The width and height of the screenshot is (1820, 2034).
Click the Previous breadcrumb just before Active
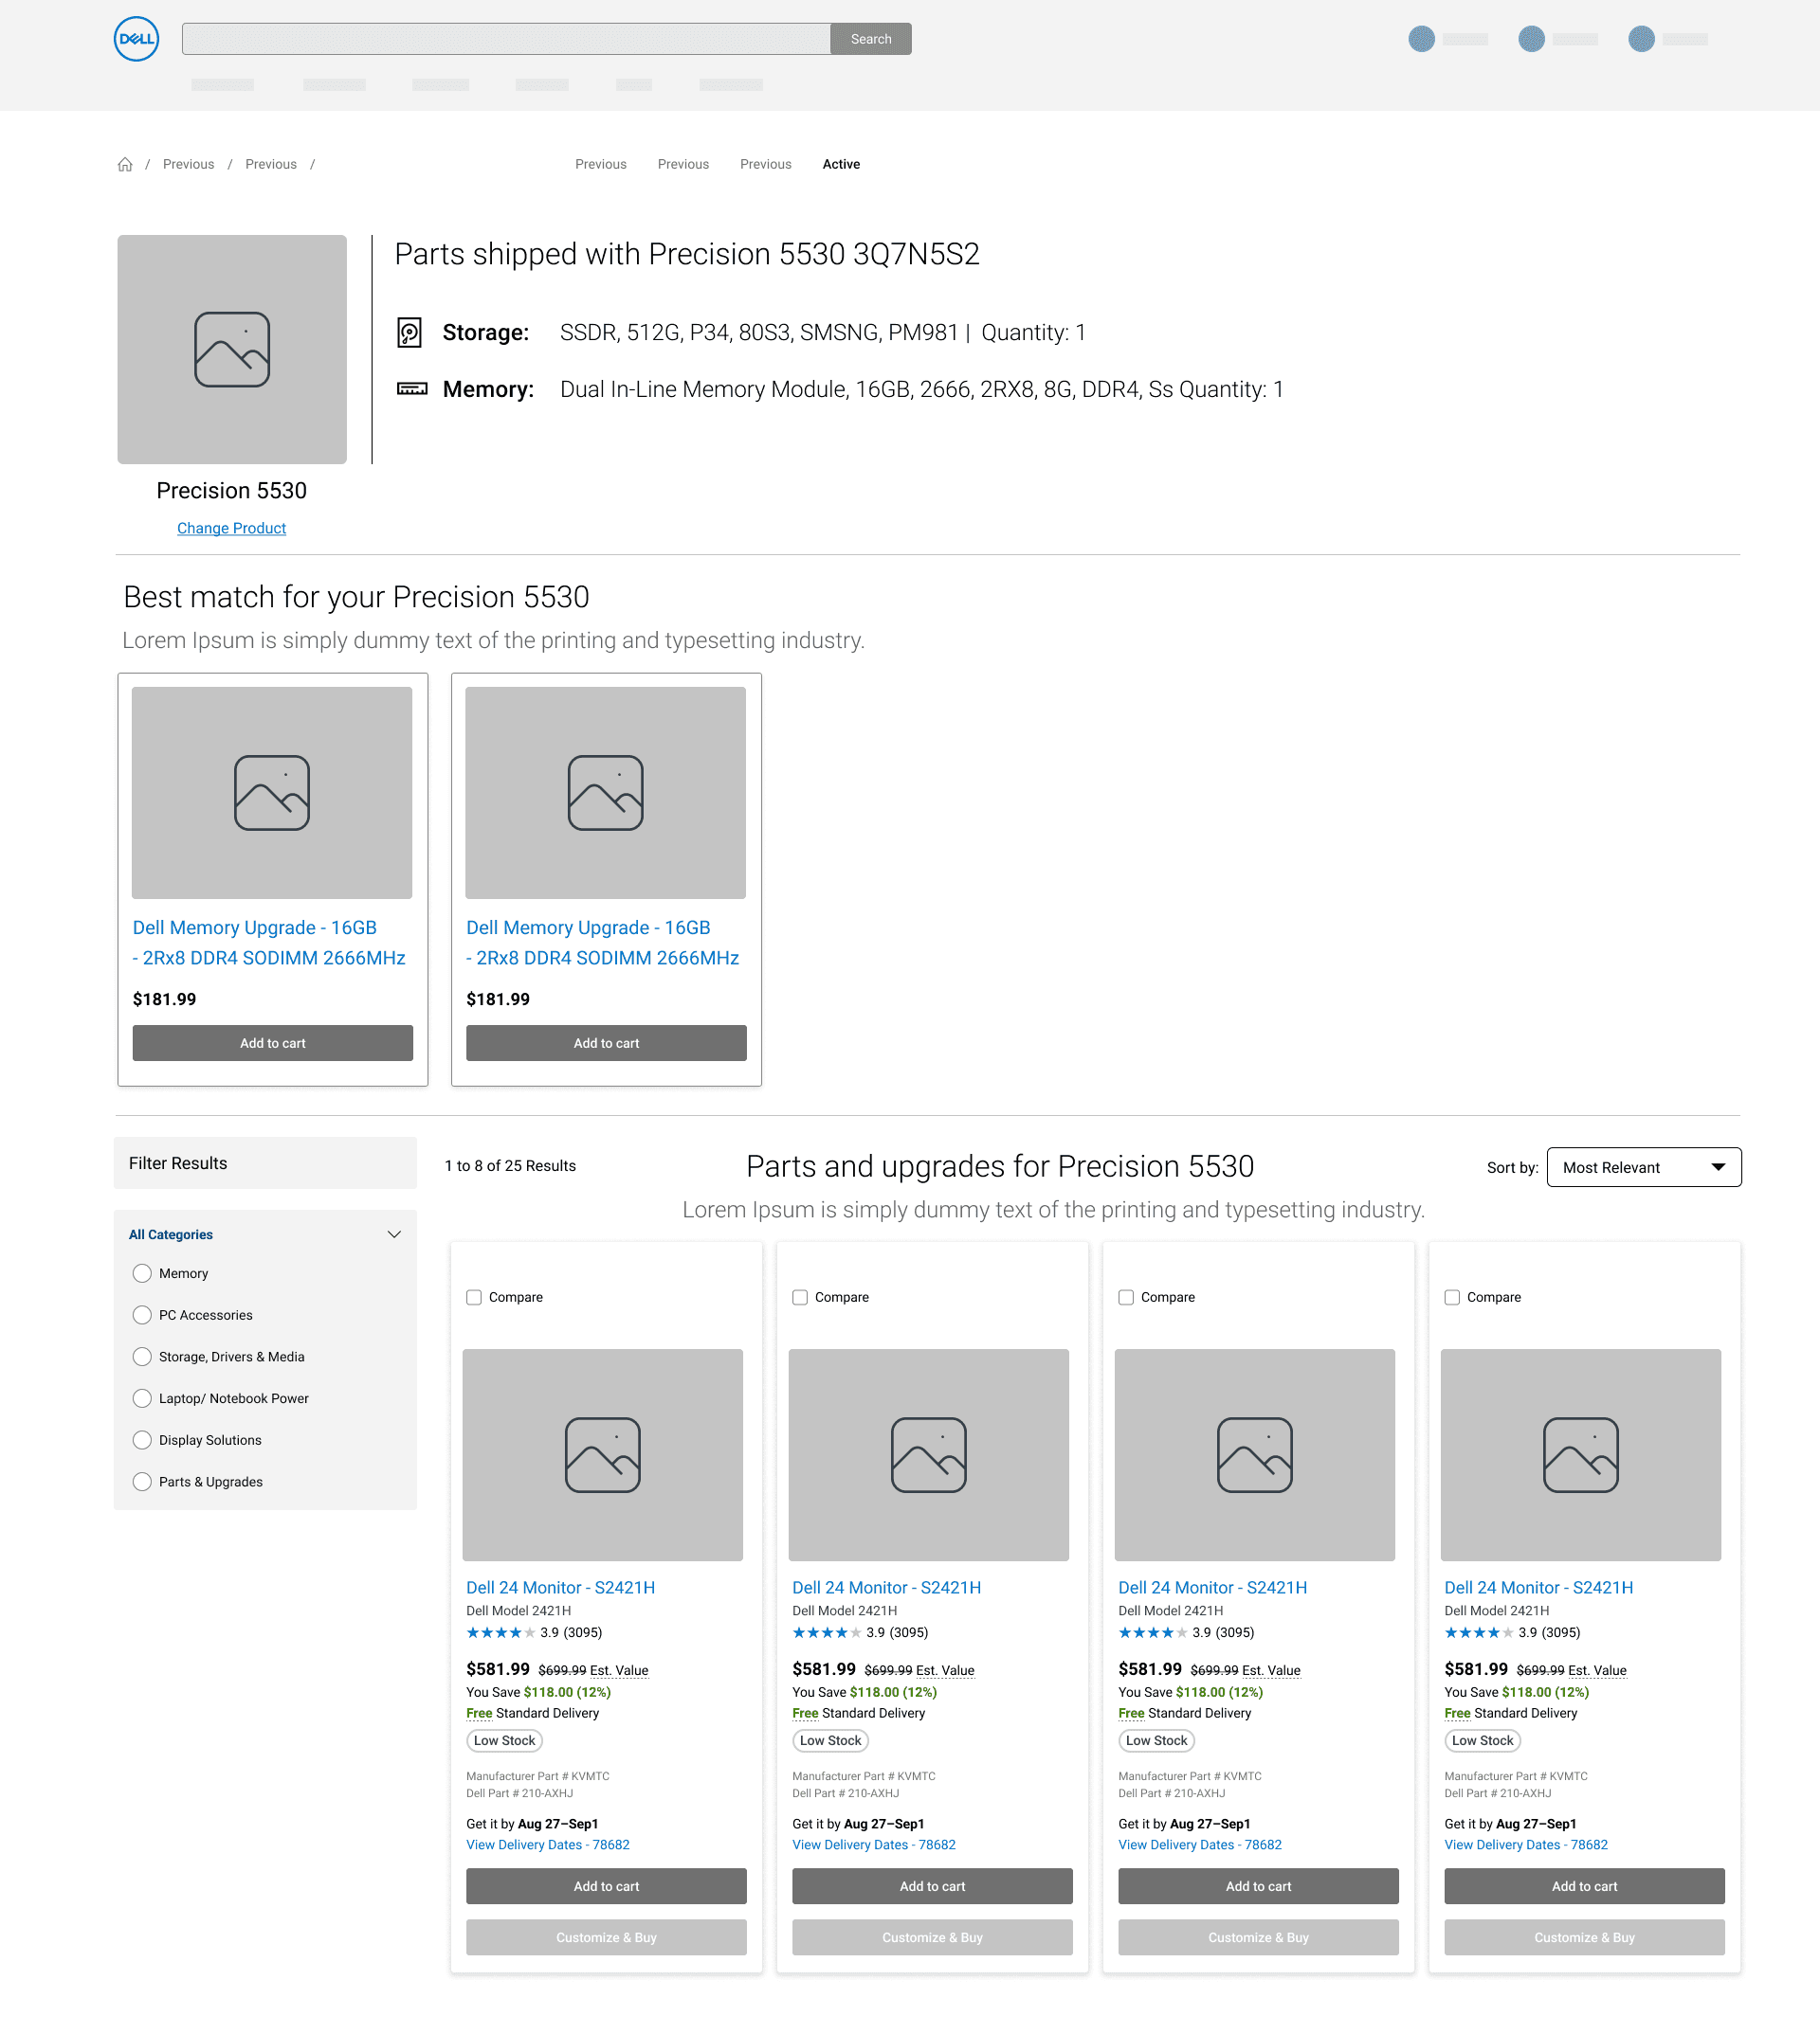[766, 165]
